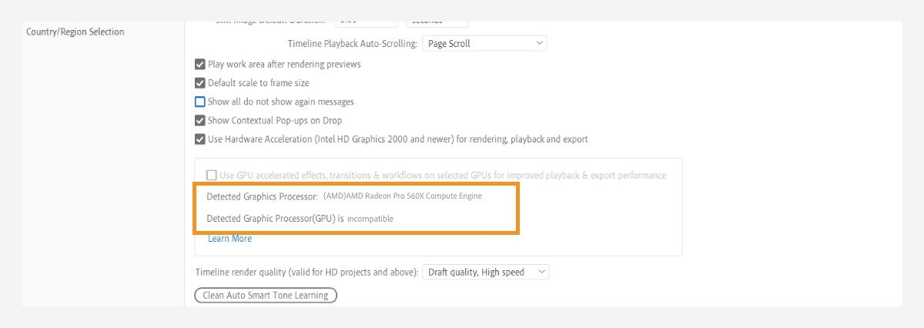Open the Page Scroll auto-scrolling dropdown
The height and width of the screenshot is (328, 924).
click(x=484, y=44)
